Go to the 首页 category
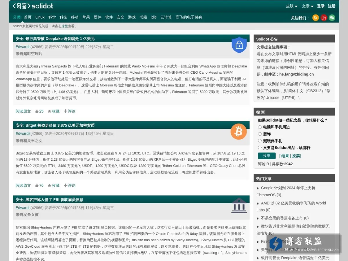348x261 pixels. pos(28,17)
